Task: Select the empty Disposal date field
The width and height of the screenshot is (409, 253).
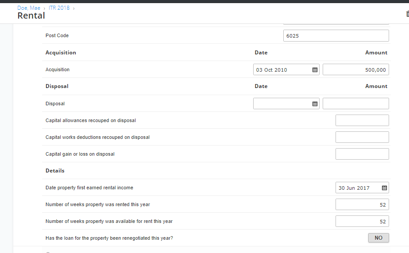Action: [x=286, y=103]
